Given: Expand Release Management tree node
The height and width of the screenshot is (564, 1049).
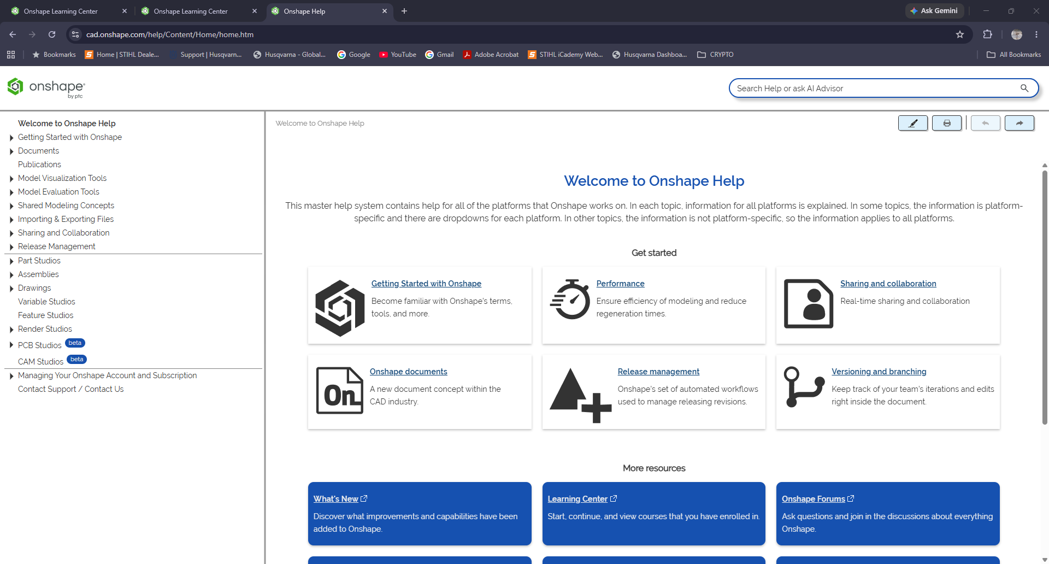Looking at the screenshot, I should (11, 247).
